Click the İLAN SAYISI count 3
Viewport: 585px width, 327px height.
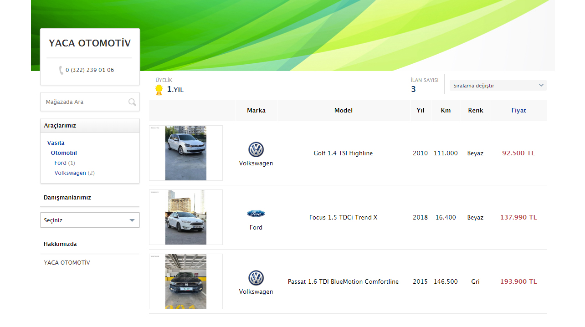413,89
